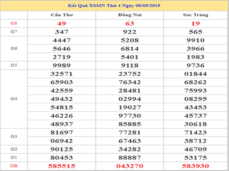
Task: Click G7 value 347
Action: tap(61, 32)
